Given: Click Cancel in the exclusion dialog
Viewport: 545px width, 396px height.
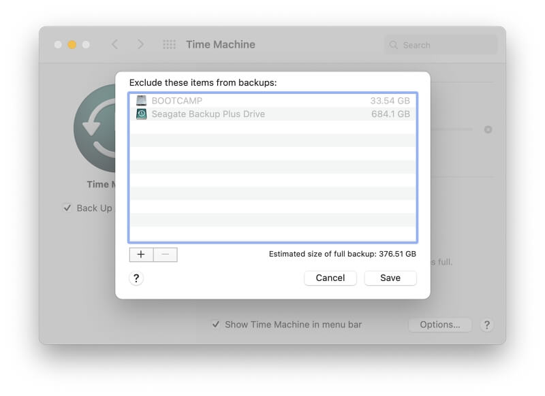Looking at the screenshot, I should coord(330,278).
